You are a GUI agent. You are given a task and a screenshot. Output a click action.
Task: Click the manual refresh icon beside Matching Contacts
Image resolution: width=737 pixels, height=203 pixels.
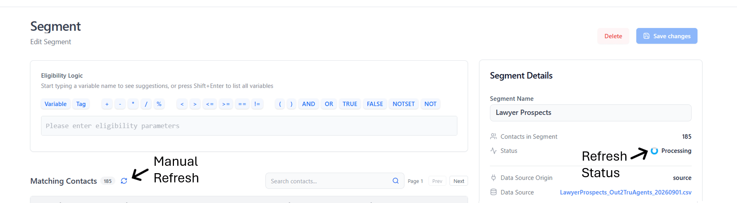pos(124,181)
